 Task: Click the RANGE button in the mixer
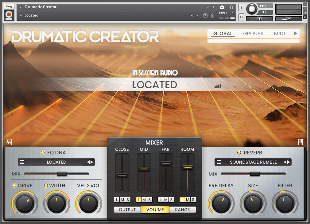183,210
